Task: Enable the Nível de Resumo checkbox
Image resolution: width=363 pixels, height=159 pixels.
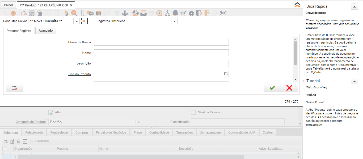Action: pyautogui.click(x=193, y=112)
